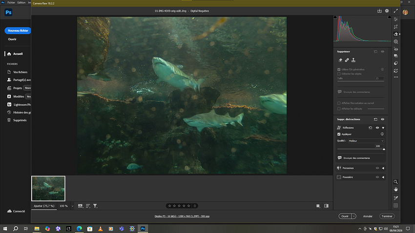The height and width of the screenshot is (233, 415).
Task: Expand the Poussière section
Action: click(x=383, y=177)
